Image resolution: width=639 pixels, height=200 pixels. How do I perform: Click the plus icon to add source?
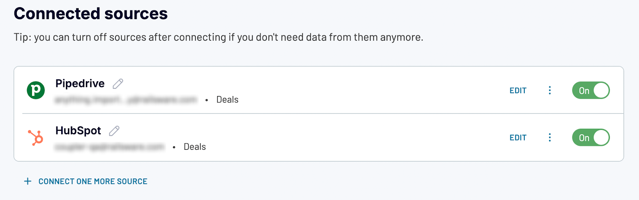pyautogui.click(x=28, y=181)
